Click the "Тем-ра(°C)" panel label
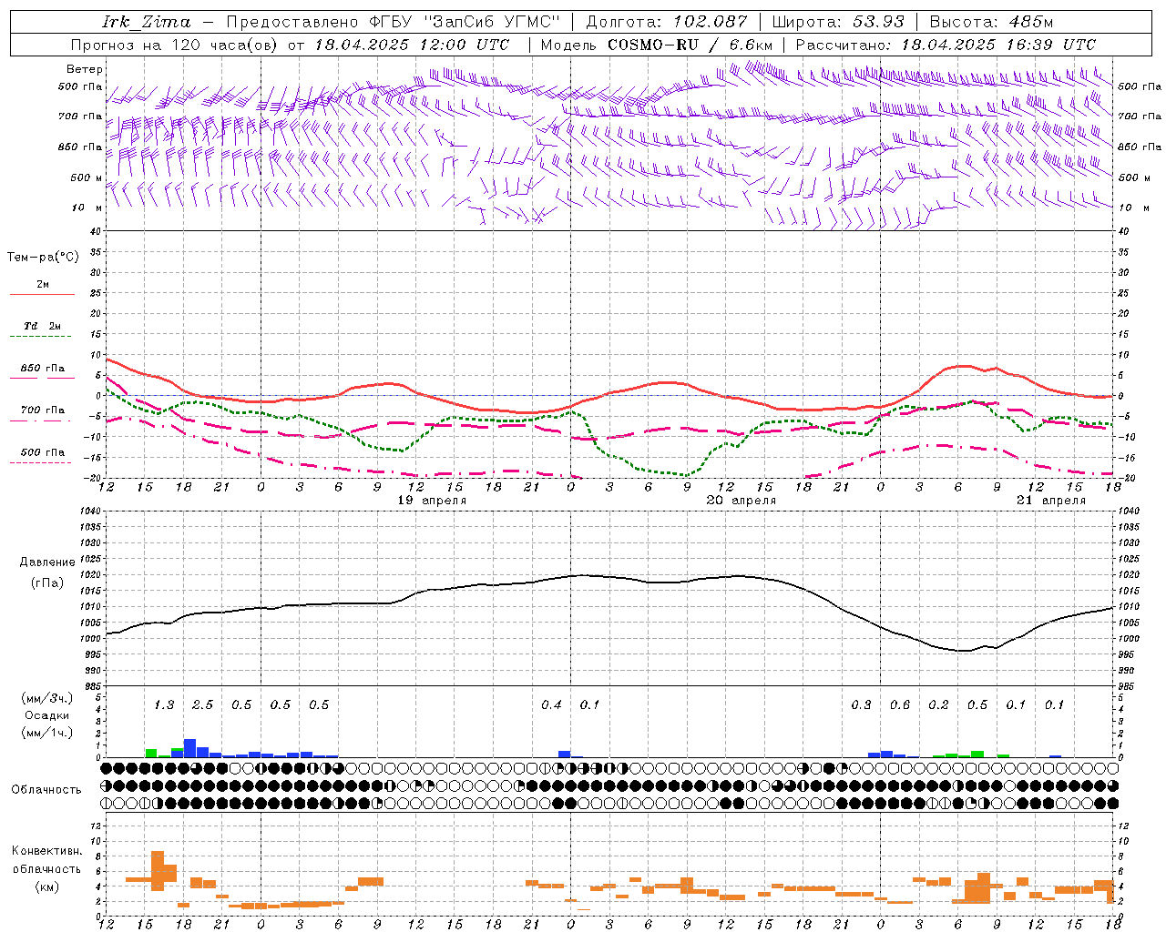 tap(43, 258)
